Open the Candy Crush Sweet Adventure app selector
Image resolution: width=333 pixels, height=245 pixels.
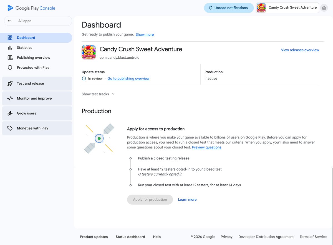coord(287,8)
